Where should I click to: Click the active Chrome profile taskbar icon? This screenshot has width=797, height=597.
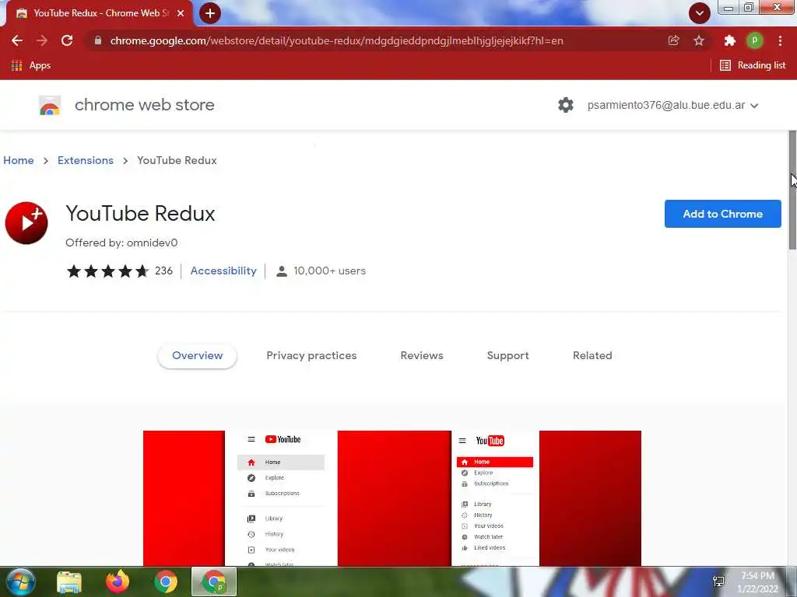point(214,581)
